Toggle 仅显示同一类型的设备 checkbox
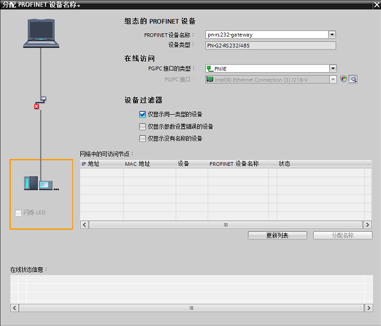The image size is (381, 326). point(143,114)
